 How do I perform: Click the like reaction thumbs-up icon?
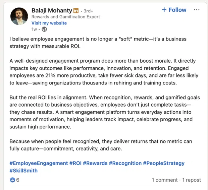12,180
